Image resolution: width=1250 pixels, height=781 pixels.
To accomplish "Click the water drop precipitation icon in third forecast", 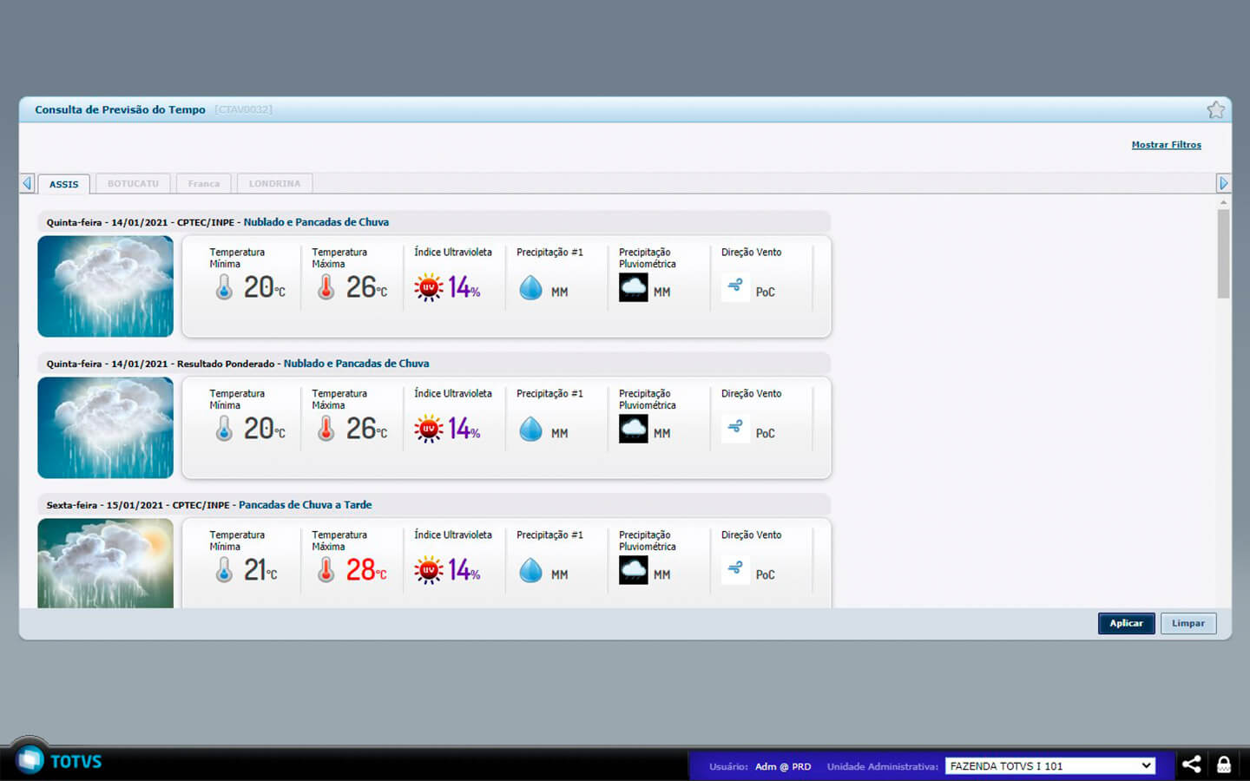I will pyautogui.click(x=530, y=570).
